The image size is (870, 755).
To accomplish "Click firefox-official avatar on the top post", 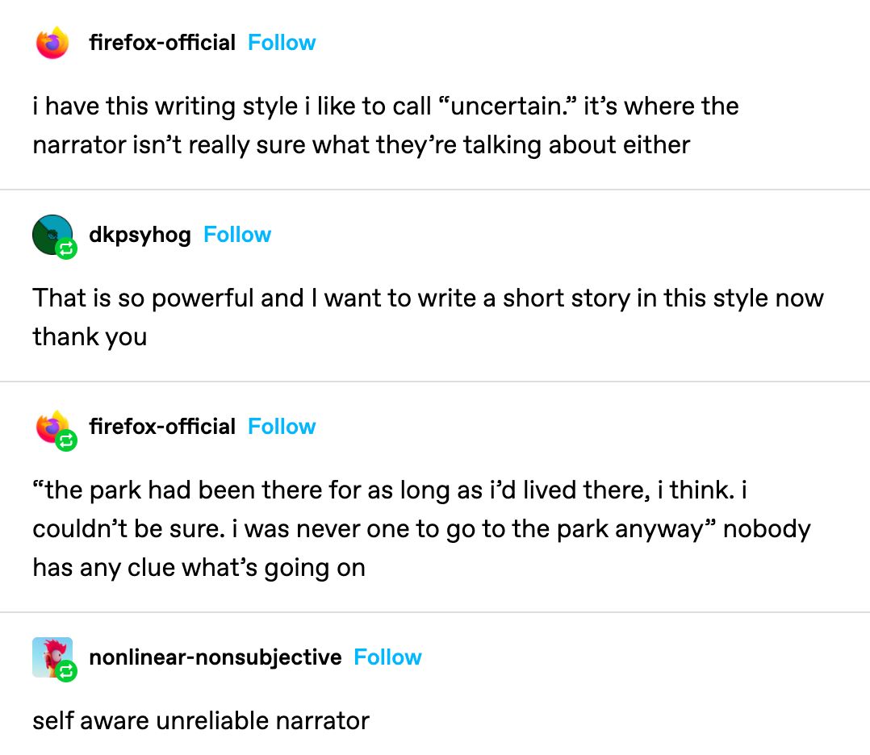I will click(52, 43).
